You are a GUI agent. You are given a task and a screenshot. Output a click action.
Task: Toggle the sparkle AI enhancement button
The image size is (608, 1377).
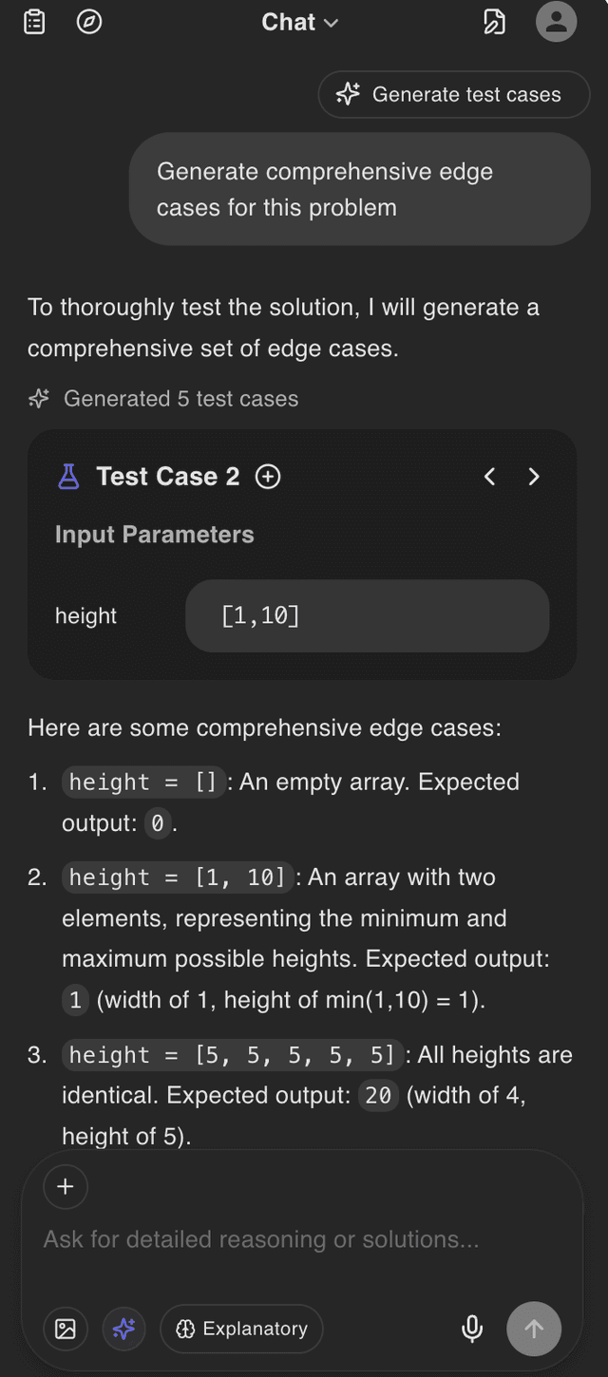124,1329
